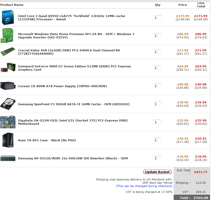Click the Samsung SpinPoint F3 hard drive image

point(8,104)
